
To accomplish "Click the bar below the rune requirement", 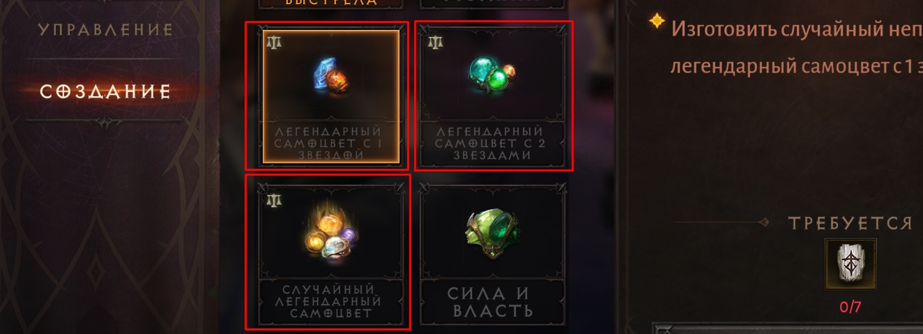I will (788, 328).
